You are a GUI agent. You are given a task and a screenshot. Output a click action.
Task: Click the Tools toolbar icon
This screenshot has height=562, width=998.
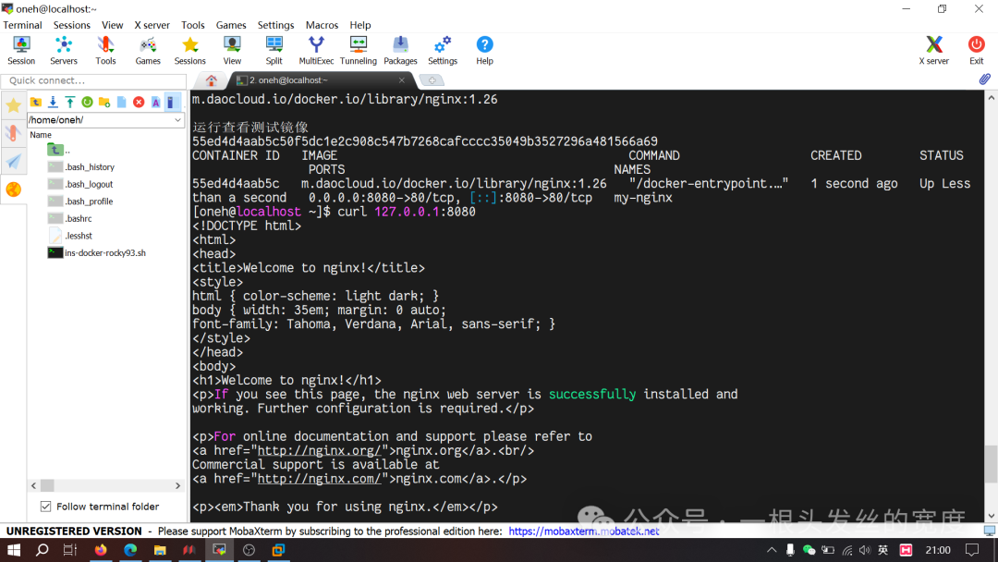click(x=105, y=50)
